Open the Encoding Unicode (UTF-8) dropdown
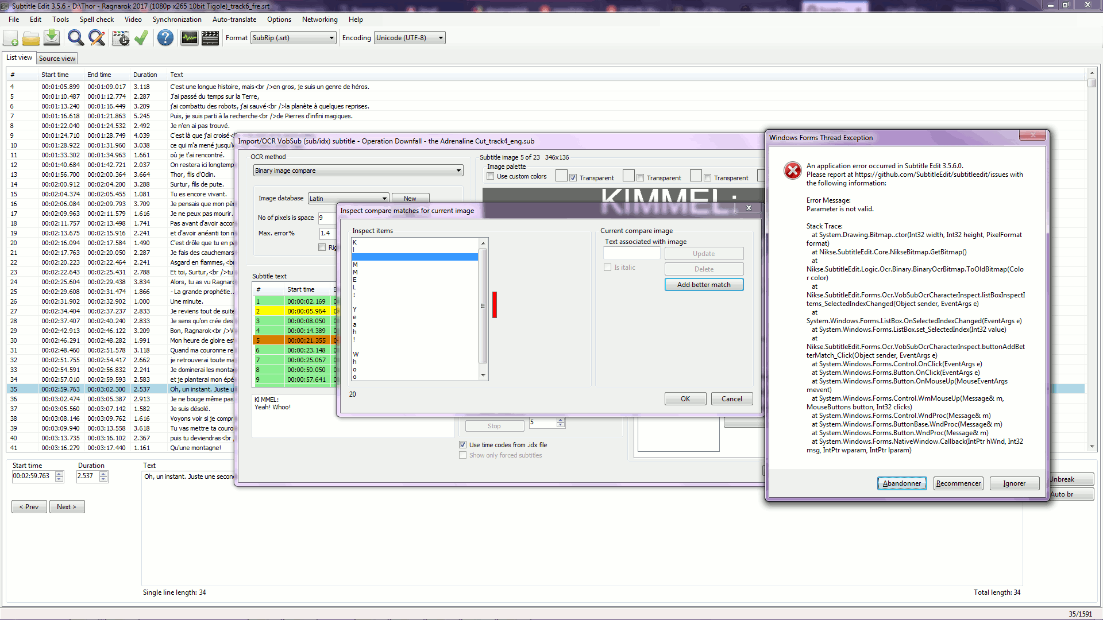Image resolution: width=1103 pixels, height=620 pixels. tap(410, 38)
